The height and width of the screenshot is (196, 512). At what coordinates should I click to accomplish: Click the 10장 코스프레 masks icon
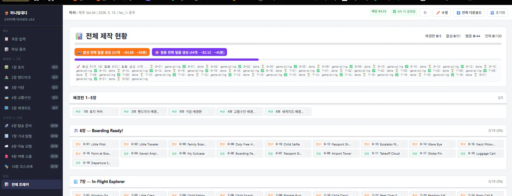pos(6,167)
